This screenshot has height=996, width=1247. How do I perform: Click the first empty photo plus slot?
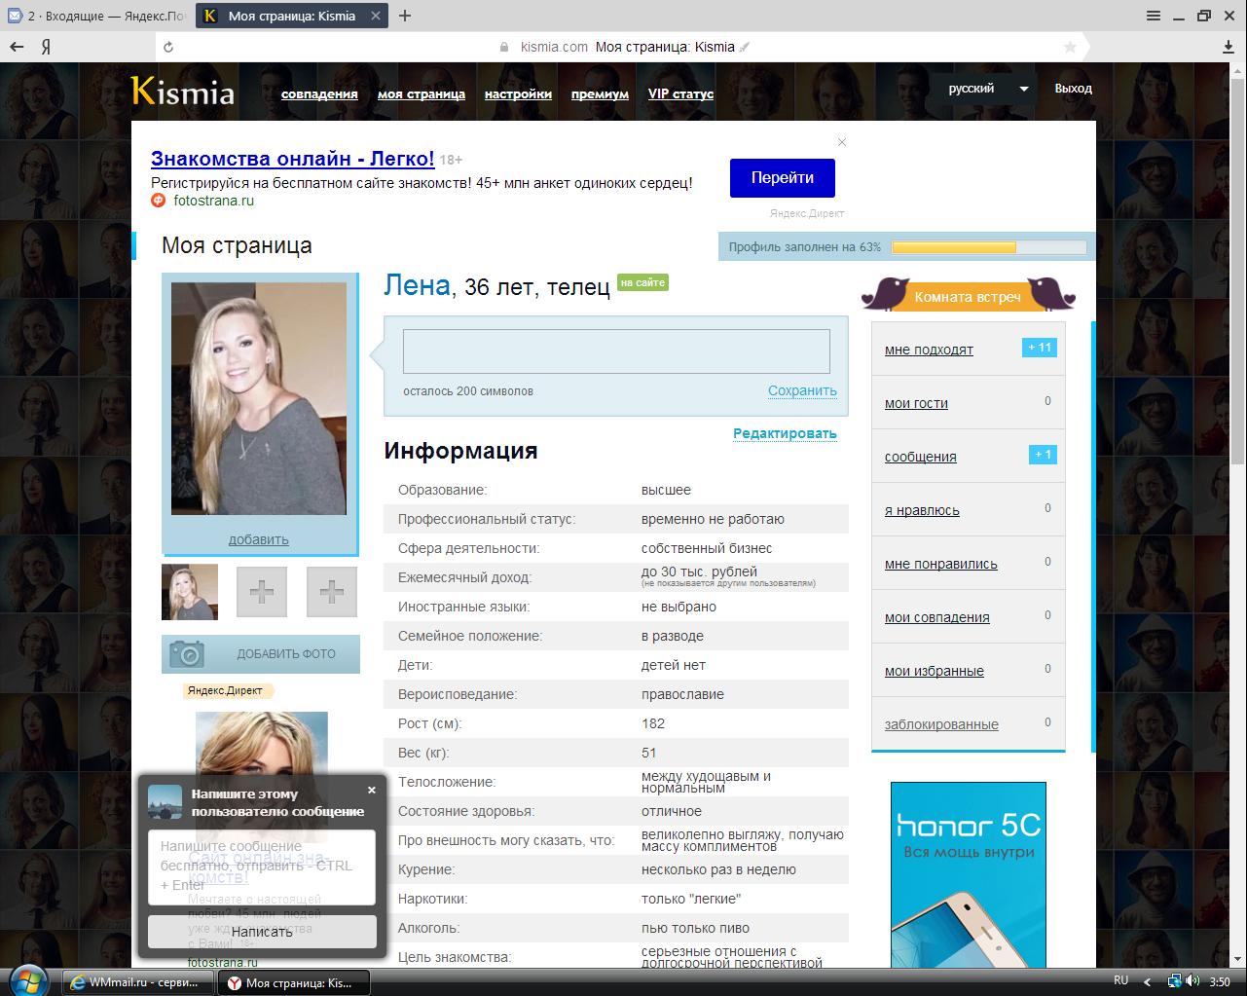point(262,591)
